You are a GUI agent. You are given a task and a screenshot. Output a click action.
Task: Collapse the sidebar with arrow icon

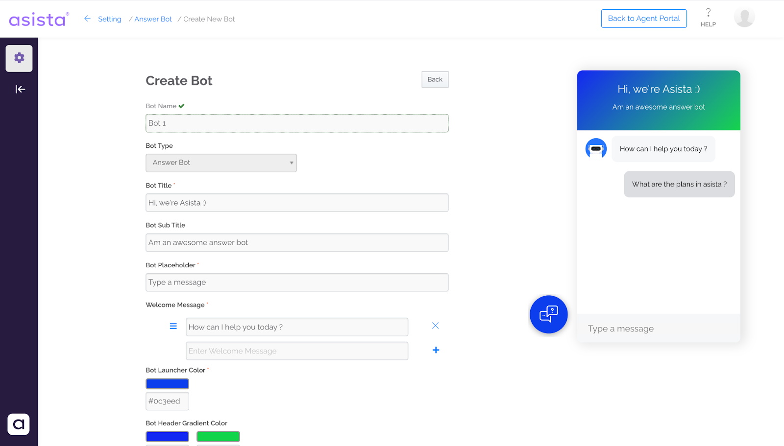[20, 89]
